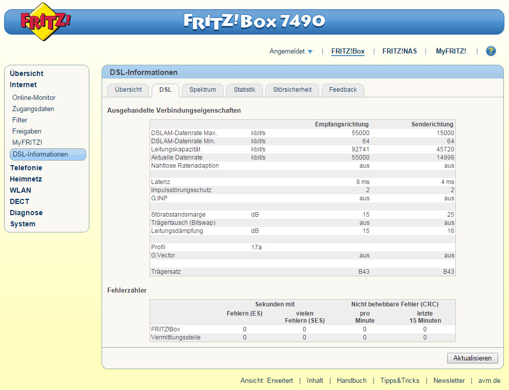The image size is (509, 390).
Task: Click the FRITZ! logo icon
Action: 45,21
